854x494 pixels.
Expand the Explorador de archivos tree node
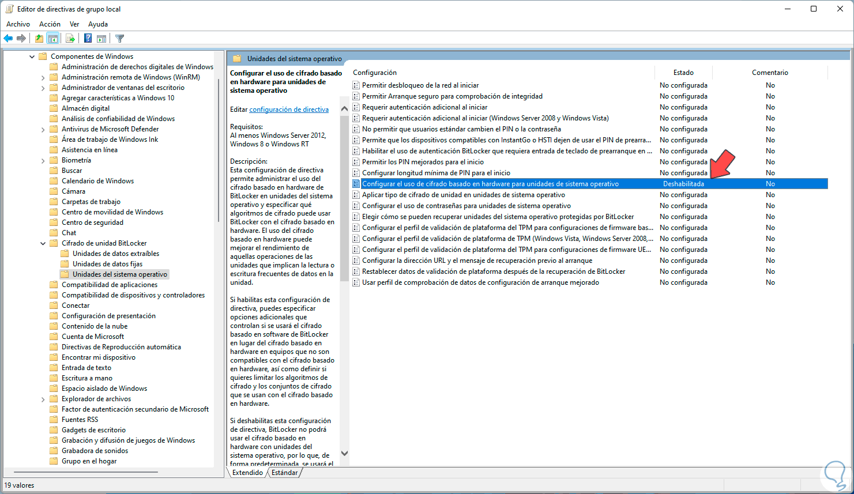(x=43, y=399)
